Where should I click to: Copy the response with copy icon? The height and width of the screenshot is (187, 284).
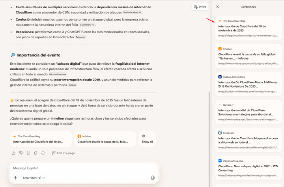[35, 153]
